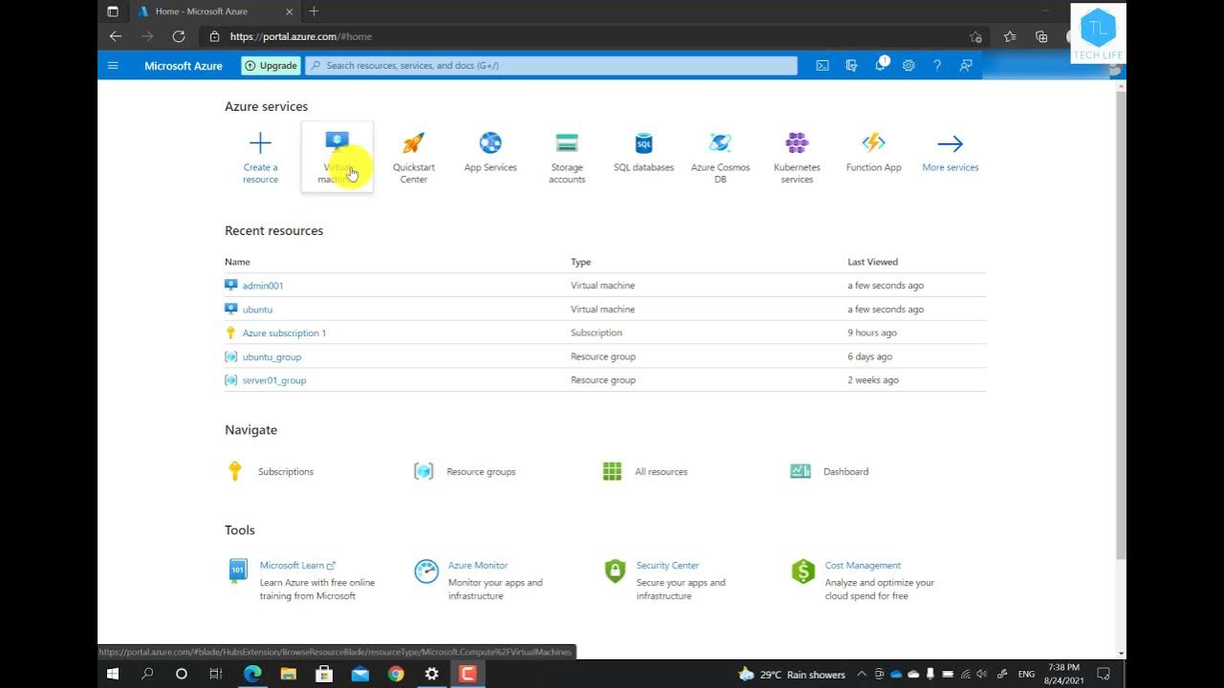Click the Dashboard chart icon
The width and height of the screenshot is (1224, 688).
tap(800, 471)
